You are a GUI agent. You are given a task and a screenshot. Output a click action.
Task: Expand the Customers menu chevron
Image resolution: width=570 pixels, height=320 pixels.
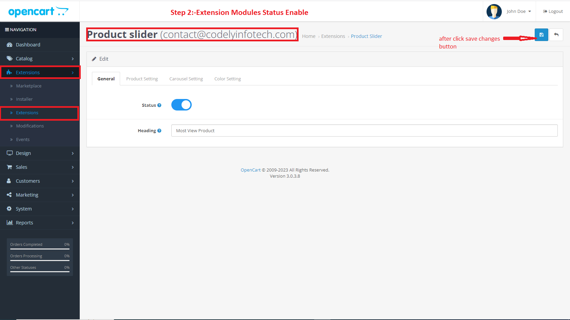73,181
